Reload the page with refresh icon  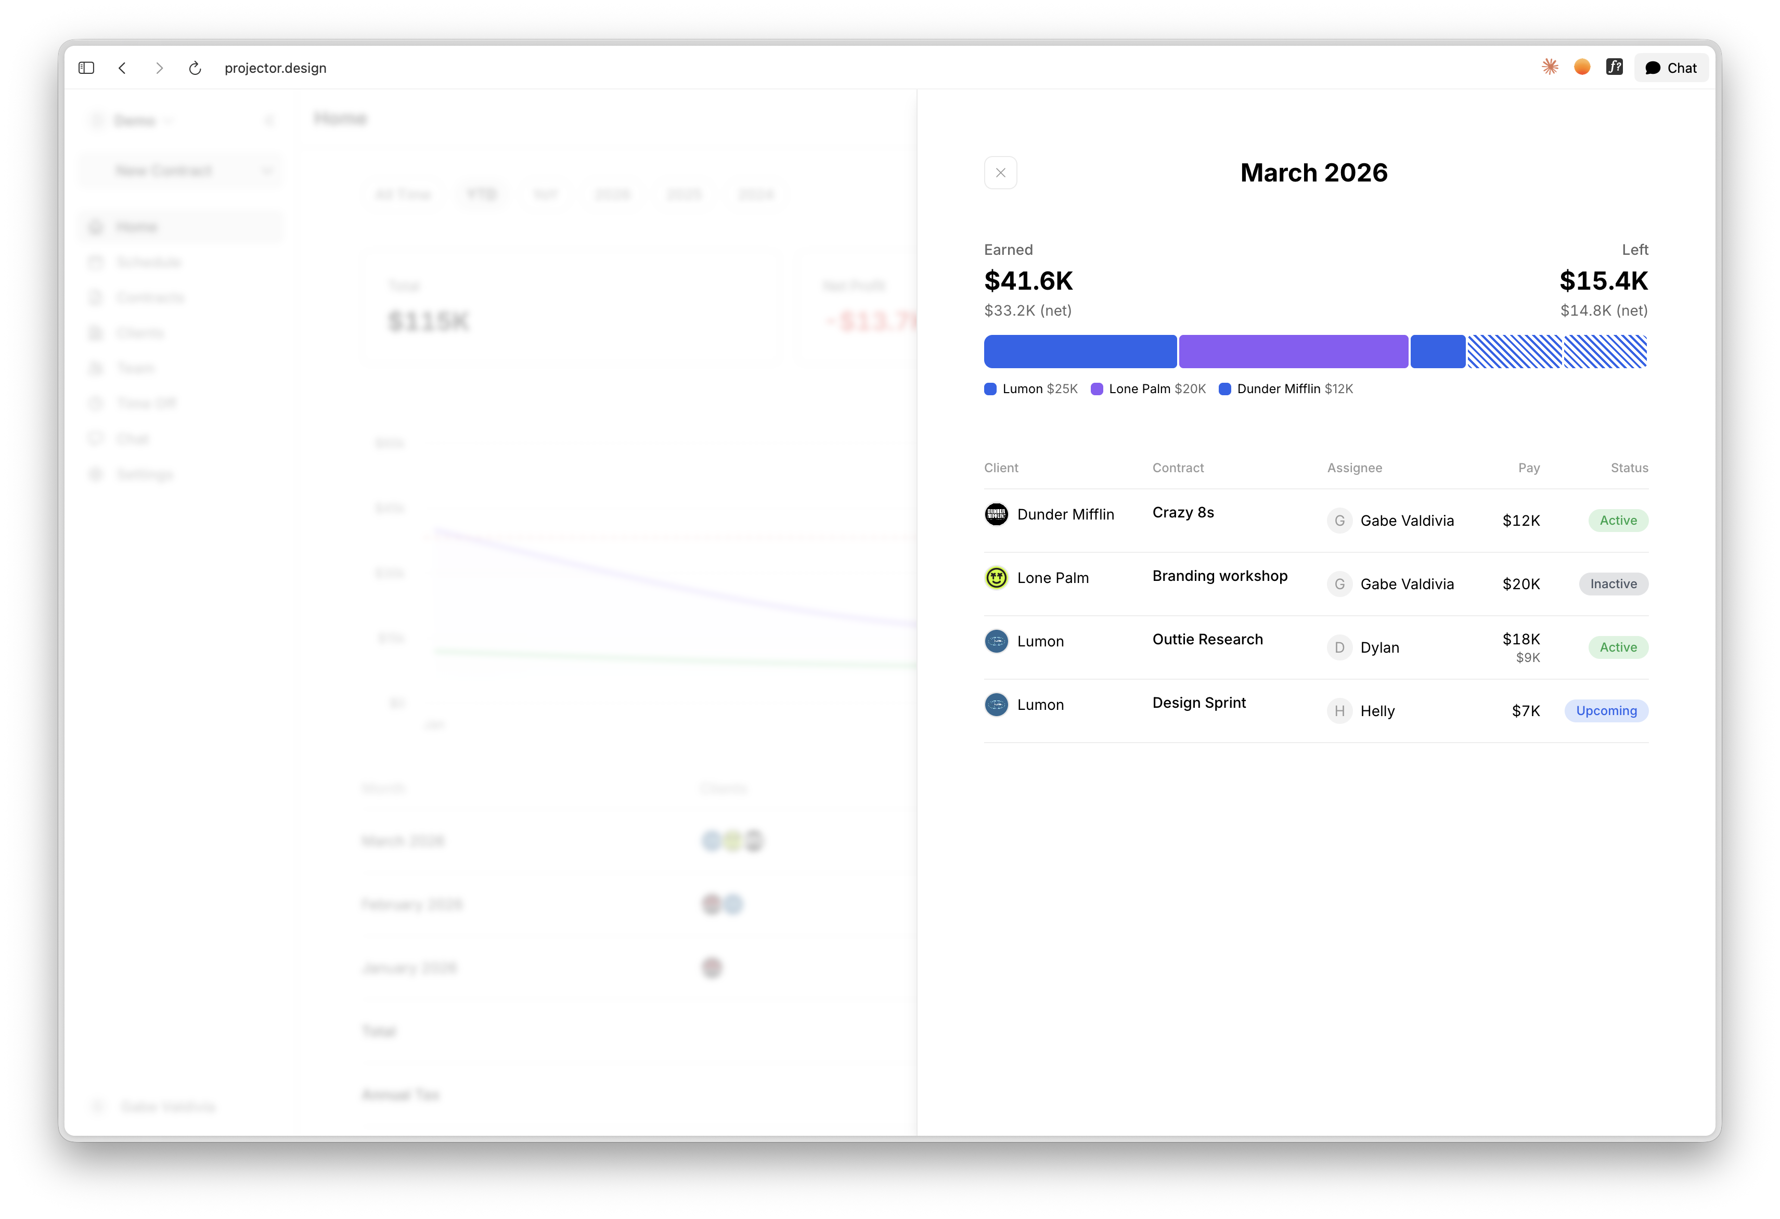(x=195, y=68)
